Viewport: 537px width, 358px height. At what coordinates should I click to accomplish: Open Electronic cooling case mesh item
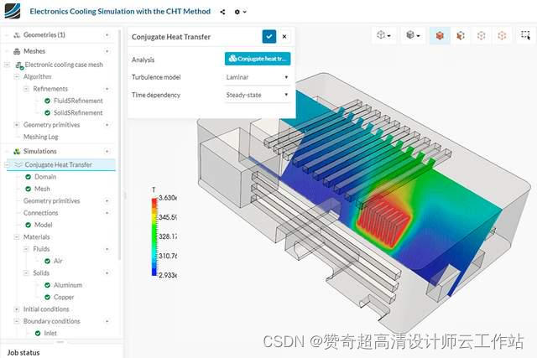pyautogui.click(x=64, y=65)
